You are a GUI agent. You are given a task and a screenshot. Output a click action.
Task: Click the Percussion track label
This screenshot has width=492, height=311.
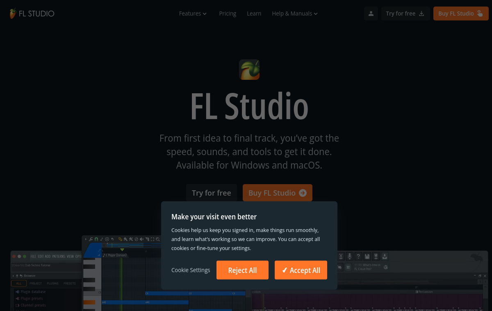tap(426, 292)
